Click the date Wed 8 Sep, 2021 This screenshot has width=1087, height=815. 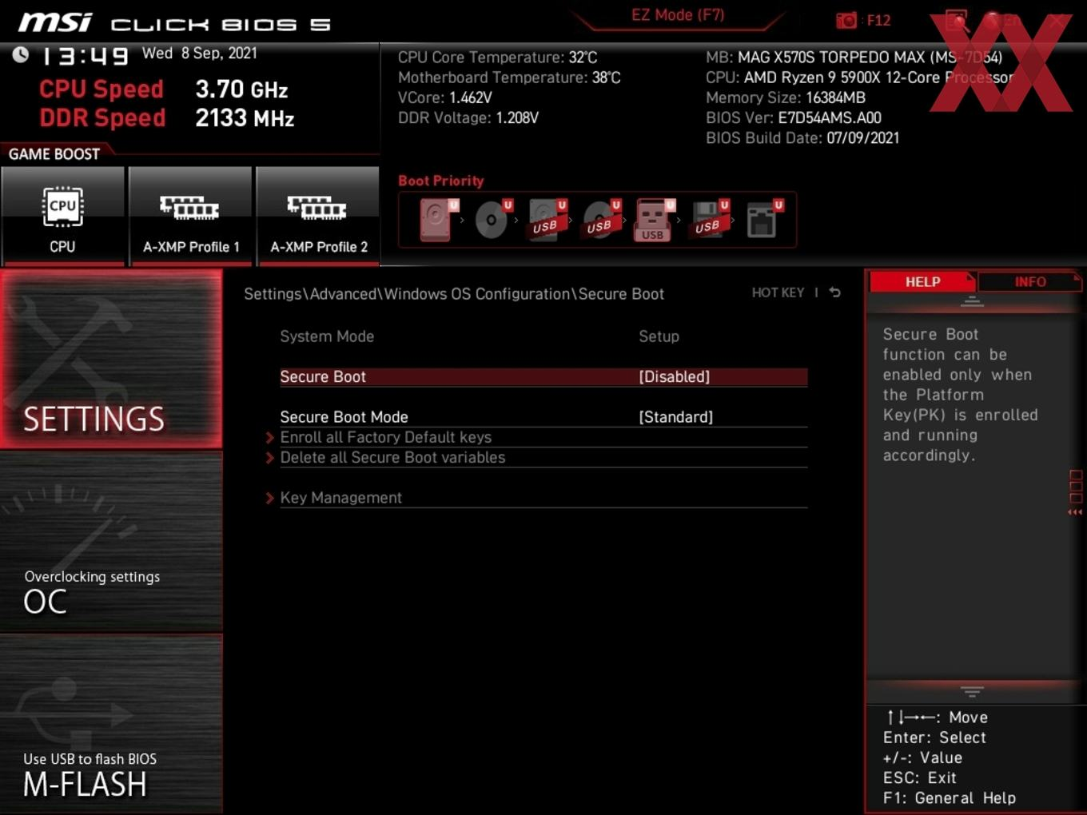[x=200, y=54]
